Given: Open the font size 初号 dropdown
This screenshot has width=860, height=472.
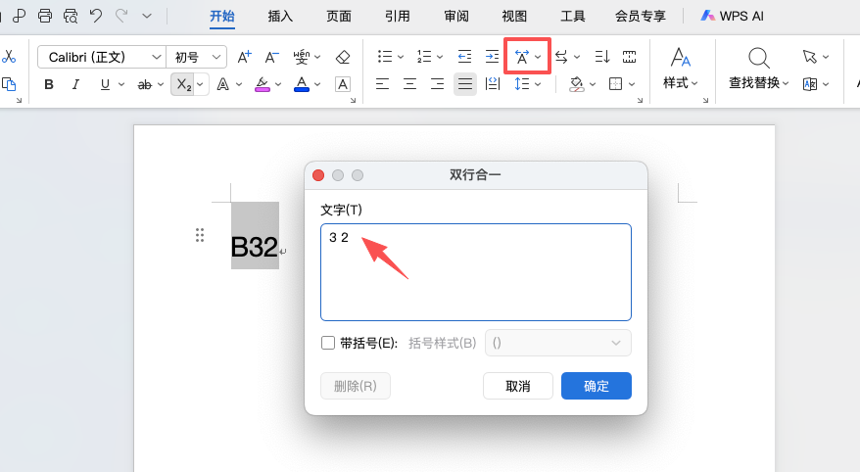Looking at the screenshot, I should [x=216, y=57].
